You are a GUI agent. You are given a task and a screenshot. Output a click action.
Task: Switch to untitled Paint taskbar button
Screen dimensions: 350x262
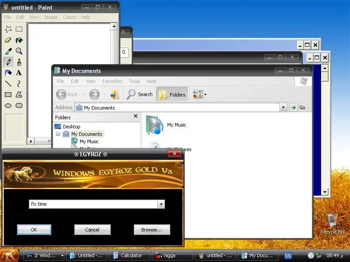[x=215, y=255]
